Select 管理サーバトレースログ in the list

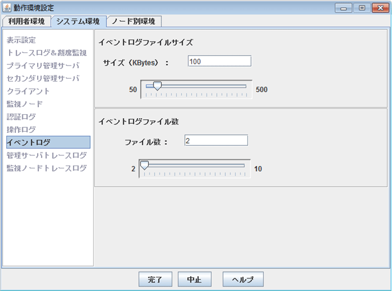46,155
